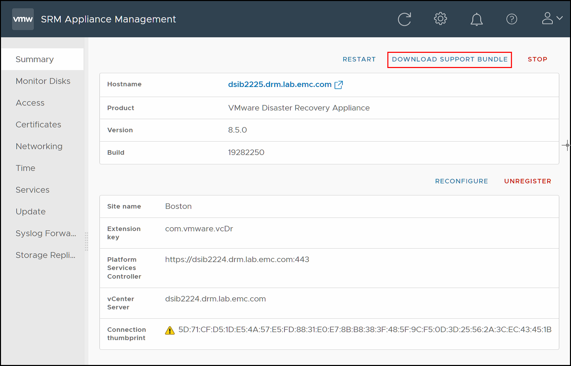This screenshot has width=571, height=366.
Task: Open help via the question mark icon
Action: [x=512, y=19]
